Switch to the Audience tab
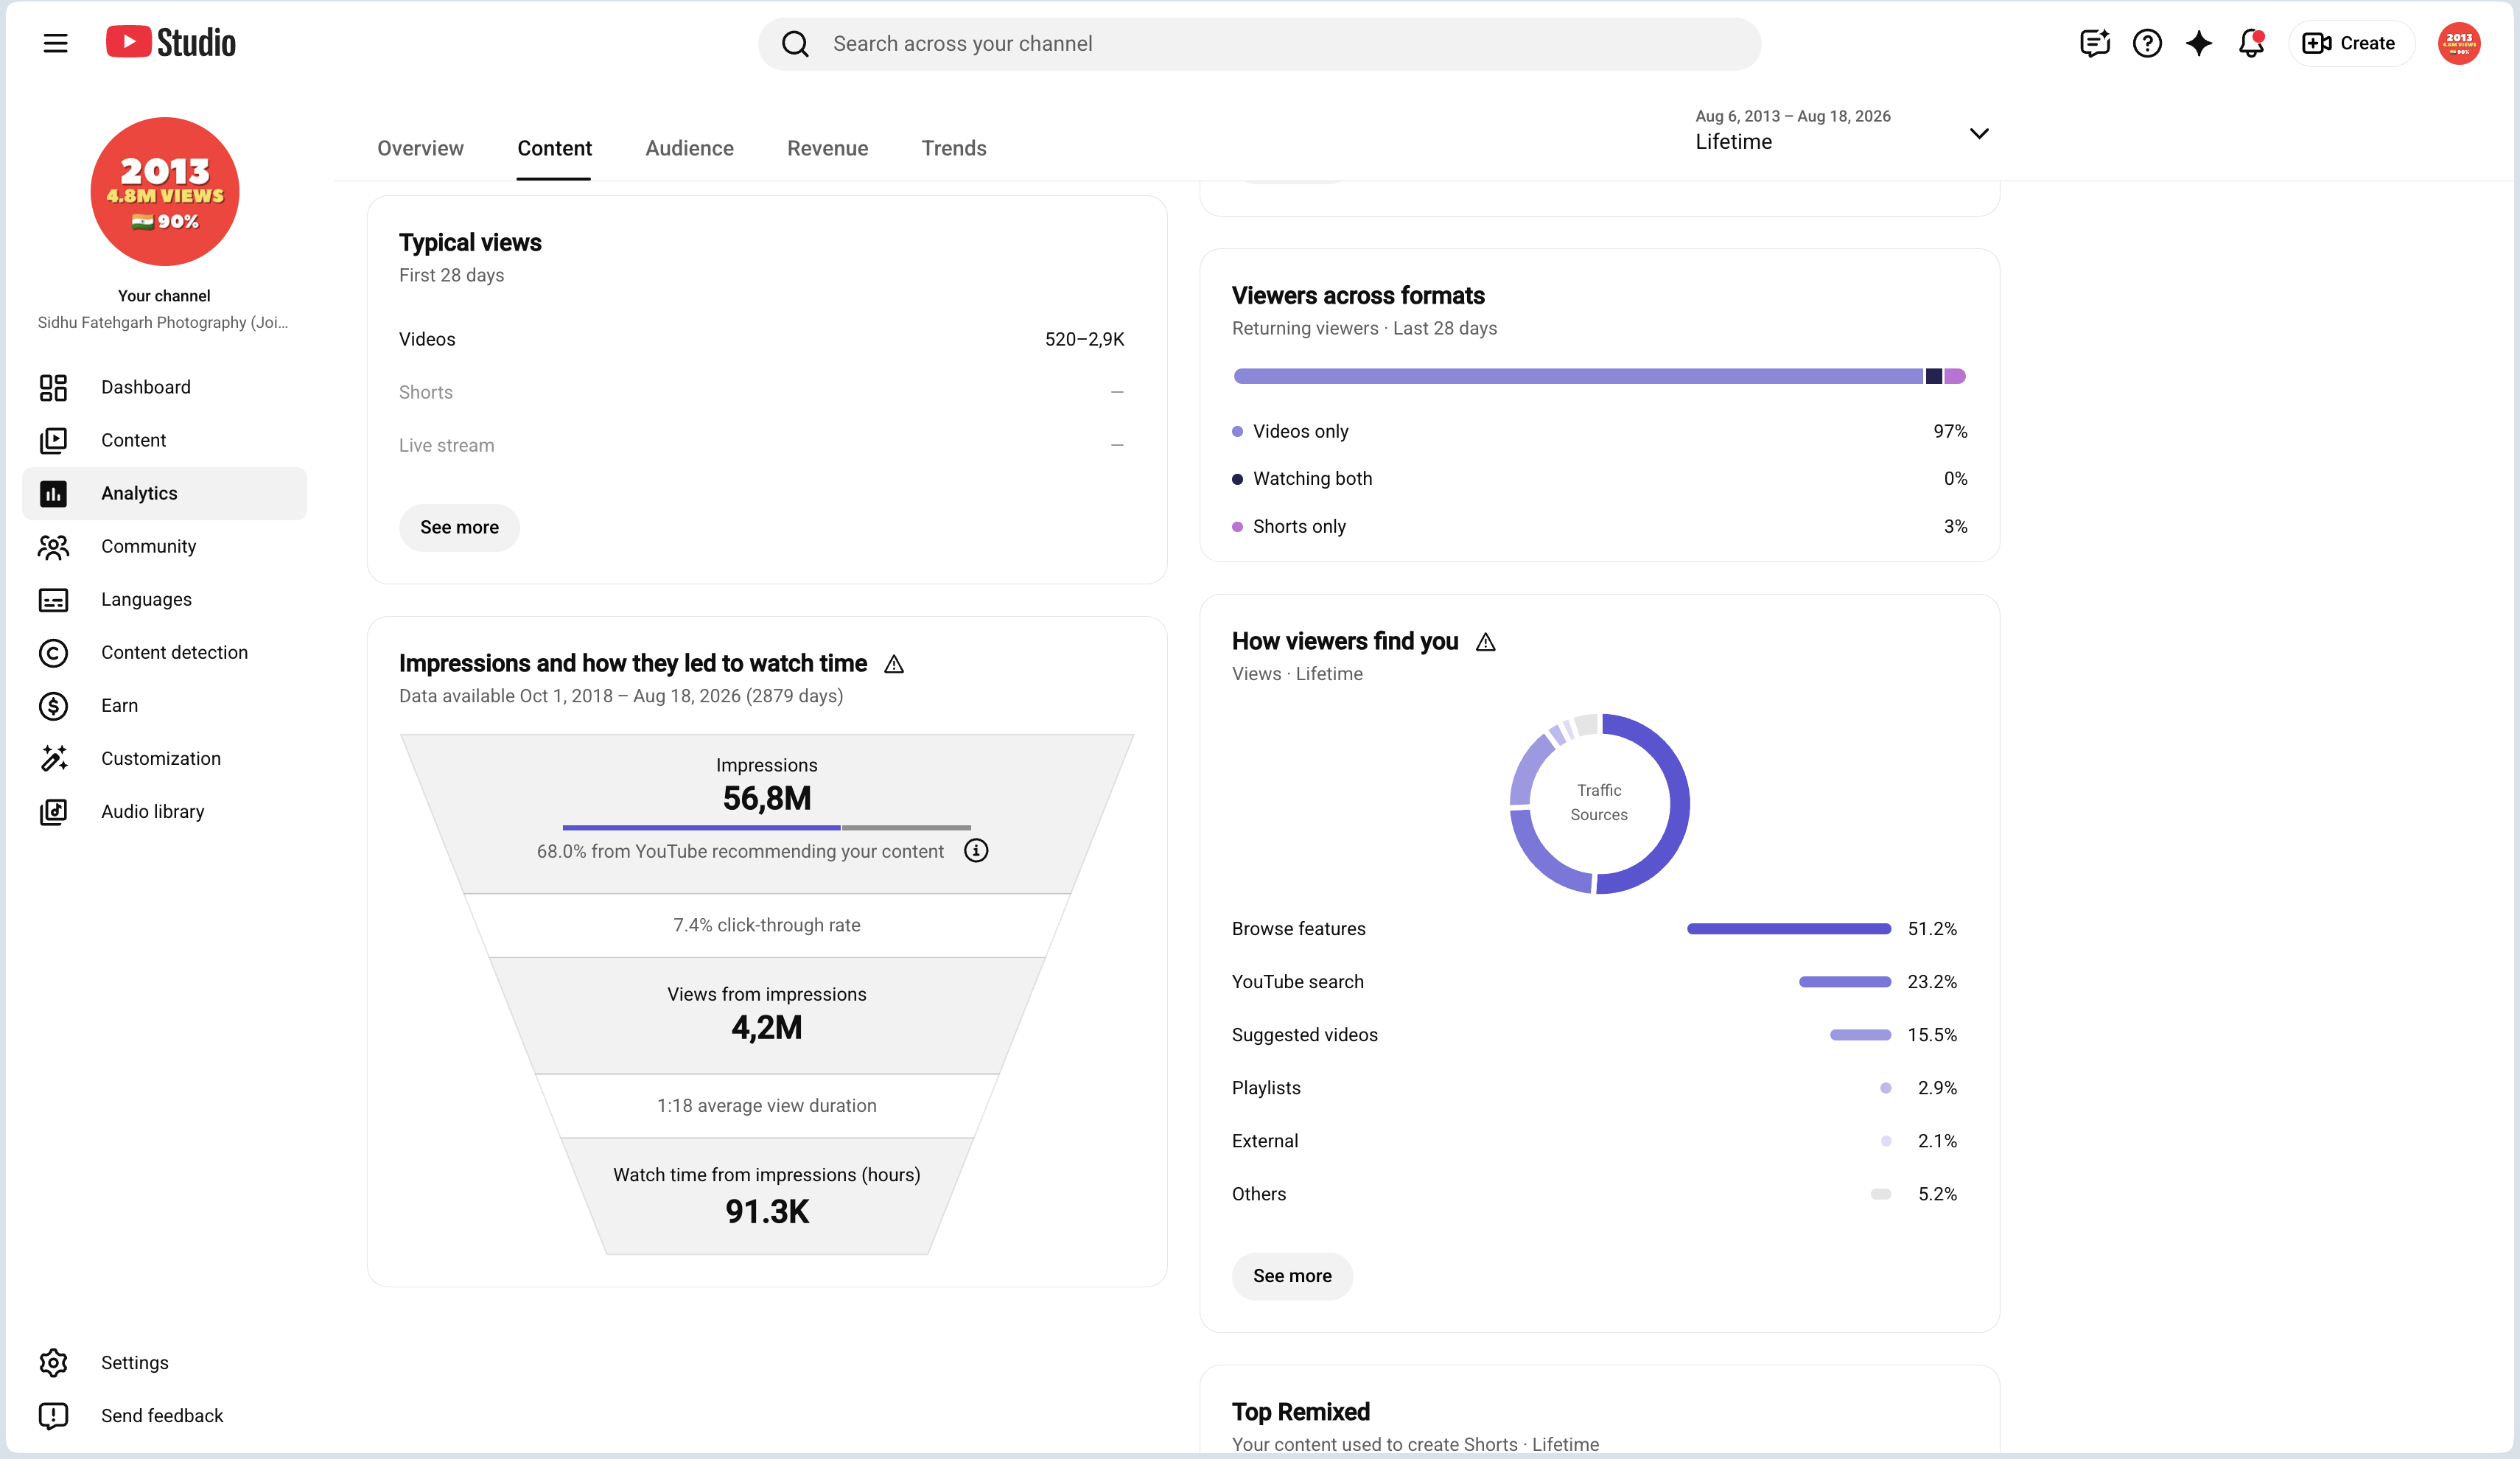 coord(689,148)
